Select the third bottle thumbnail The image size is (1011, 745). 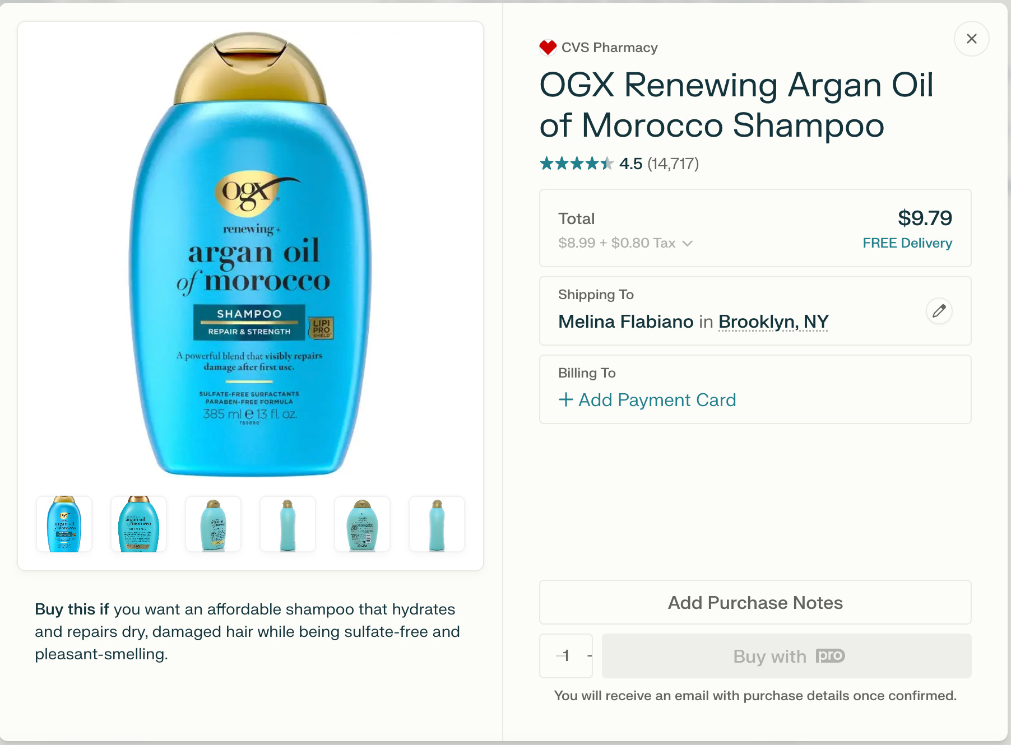tap(214, 524)
